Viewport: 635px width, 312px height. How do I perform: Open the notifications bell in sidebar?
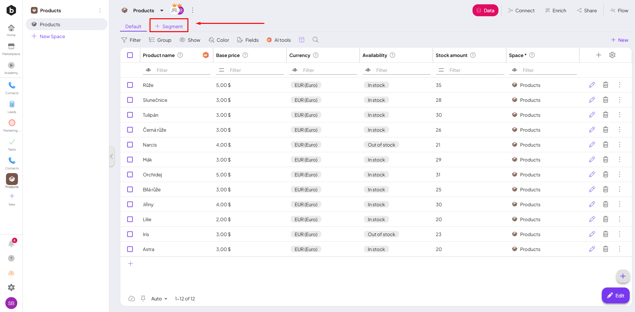pyautogui.click(x=11, y=244)
